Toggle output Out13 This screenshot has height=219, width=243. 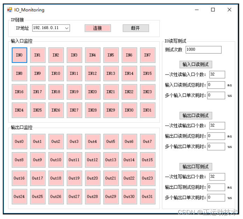pyautogui.click(x=111, y=160)
